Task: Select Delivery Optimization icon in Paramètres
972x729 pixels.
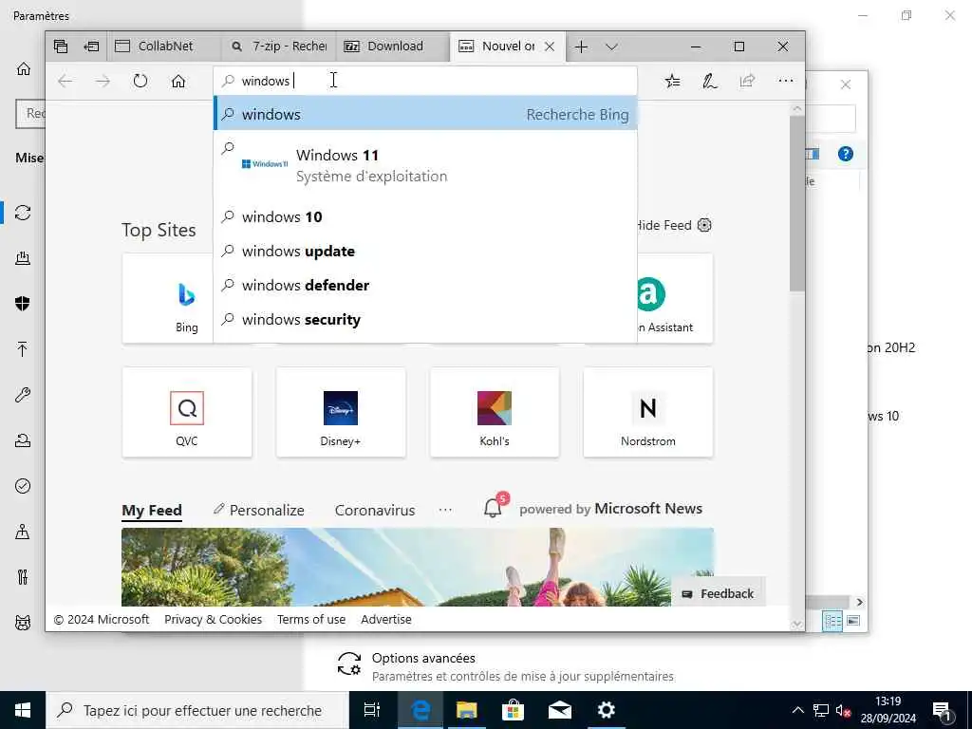Action: (x=23, y=258)
